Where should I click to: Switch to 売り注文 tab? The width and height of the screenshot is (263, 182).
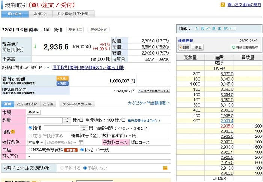tap(41, 14)
